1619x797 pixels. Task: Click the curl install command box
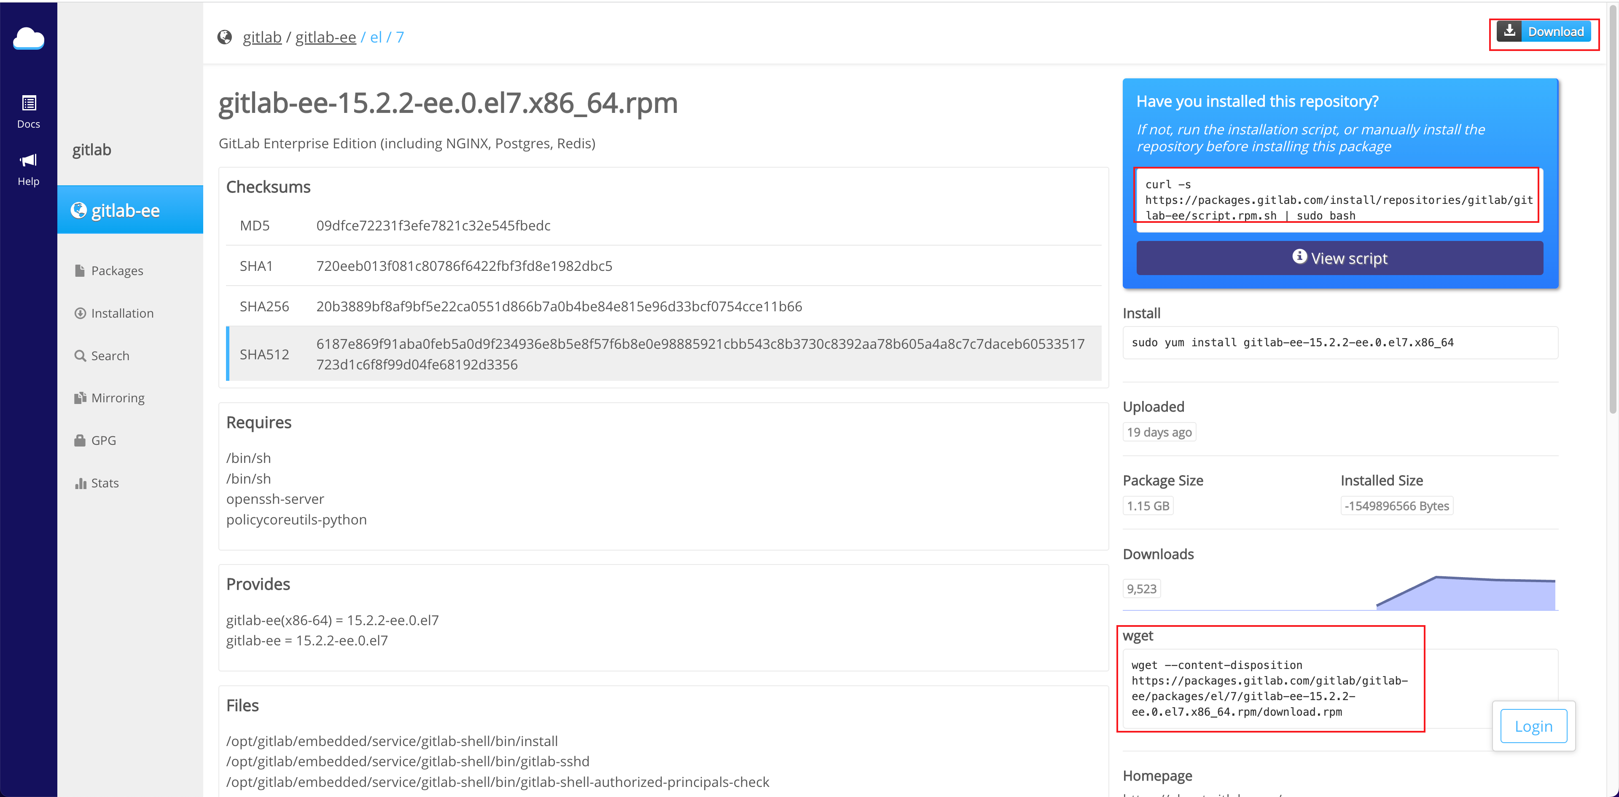pos(1338,200)
